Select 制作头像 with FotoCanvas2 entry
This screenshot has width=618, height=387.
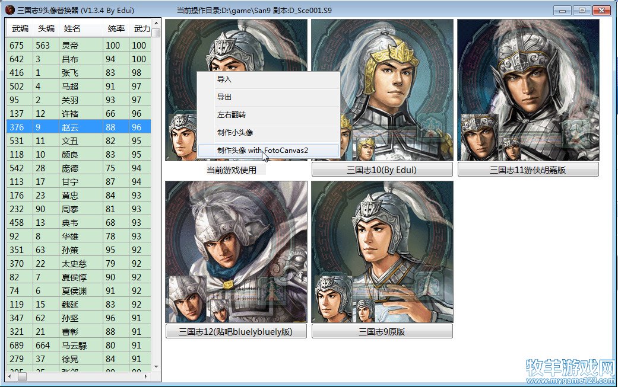(x=268, y=151)
